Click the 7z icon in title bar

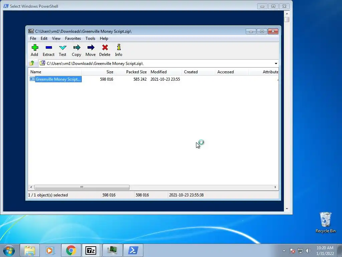click(31, 31)
